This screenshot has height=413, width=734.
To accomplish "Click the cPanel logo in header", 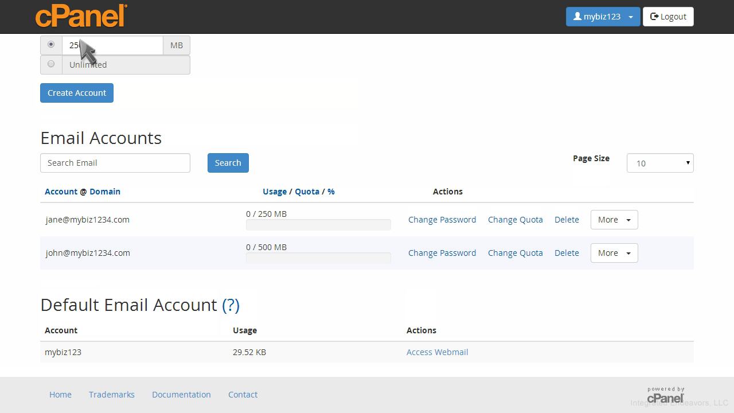I will [81, 16].
